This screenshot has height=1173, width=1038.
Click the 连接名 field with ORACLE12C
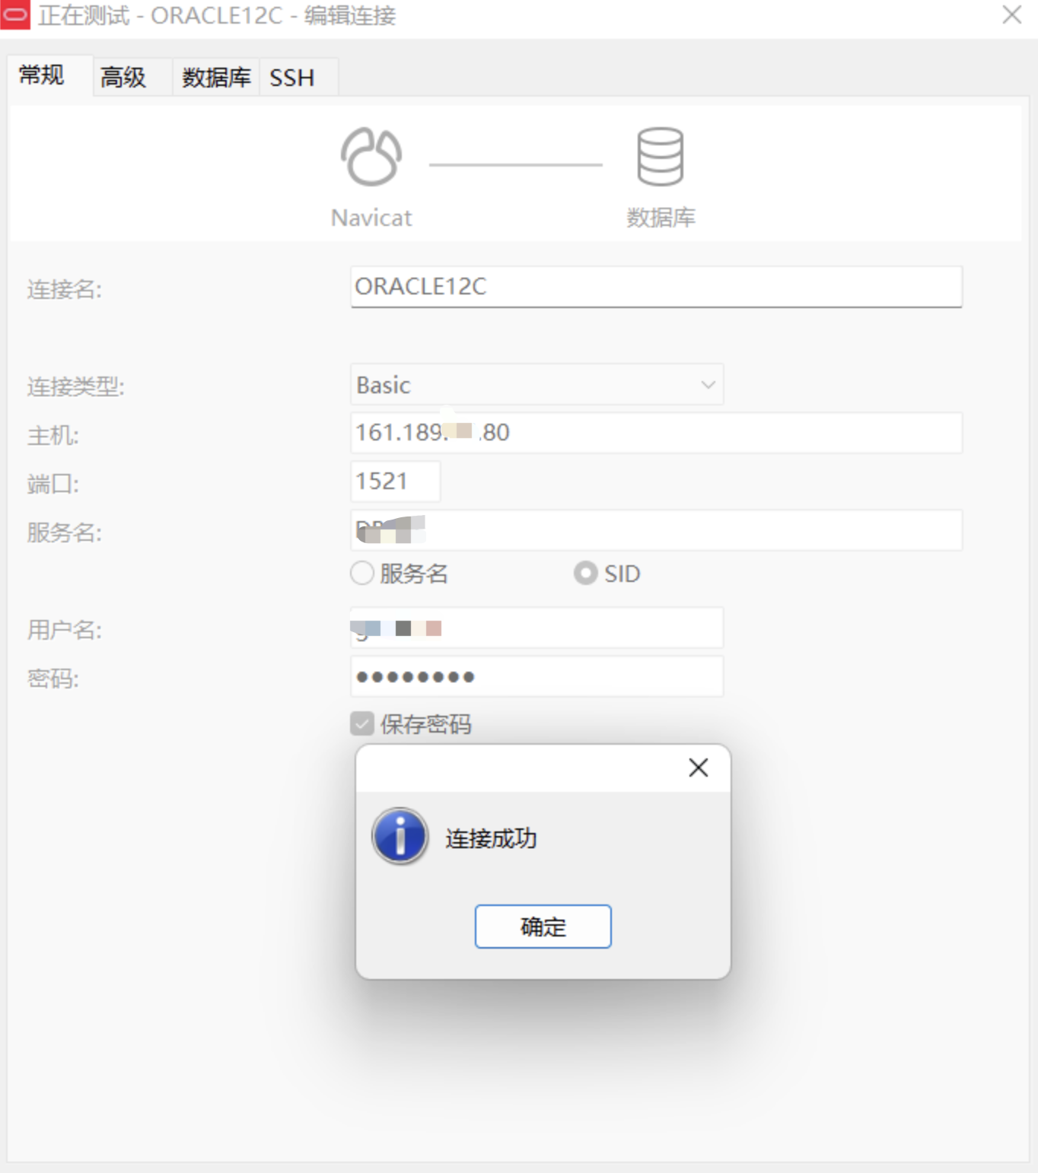click(x=656, y=287)
